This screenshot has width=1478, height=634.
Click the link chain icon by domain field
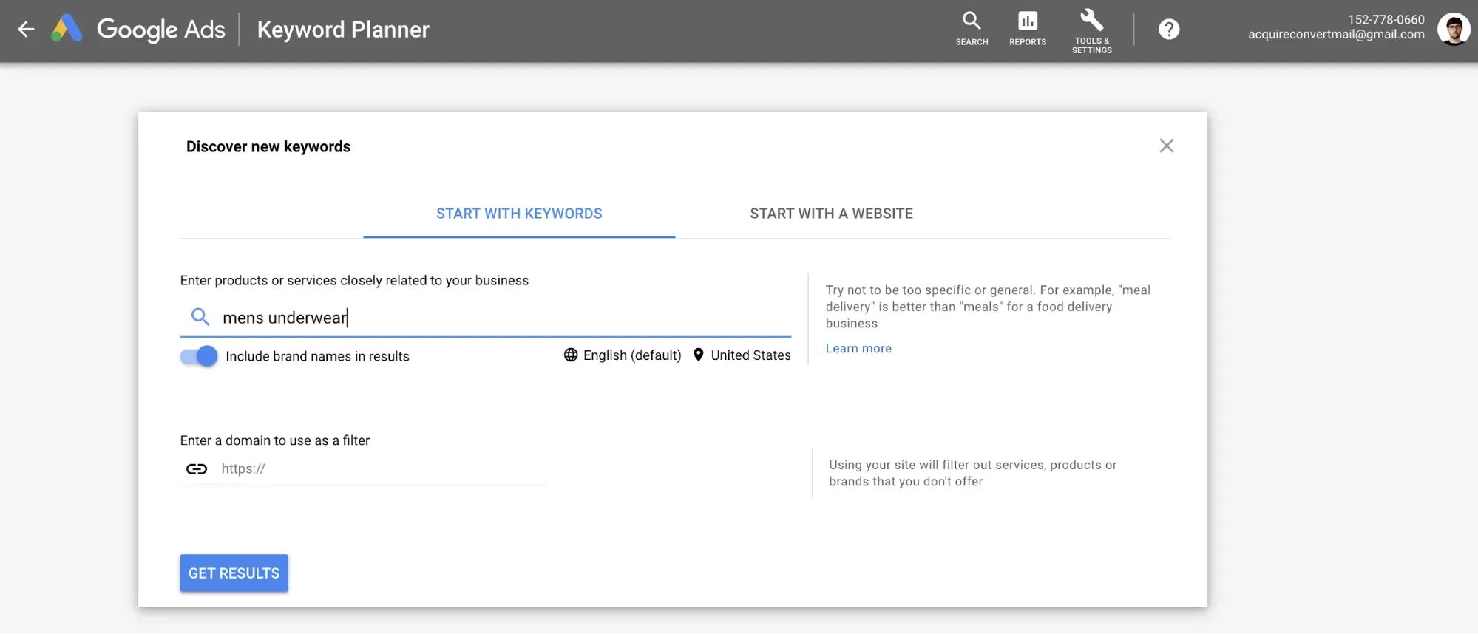pos(197,468)
